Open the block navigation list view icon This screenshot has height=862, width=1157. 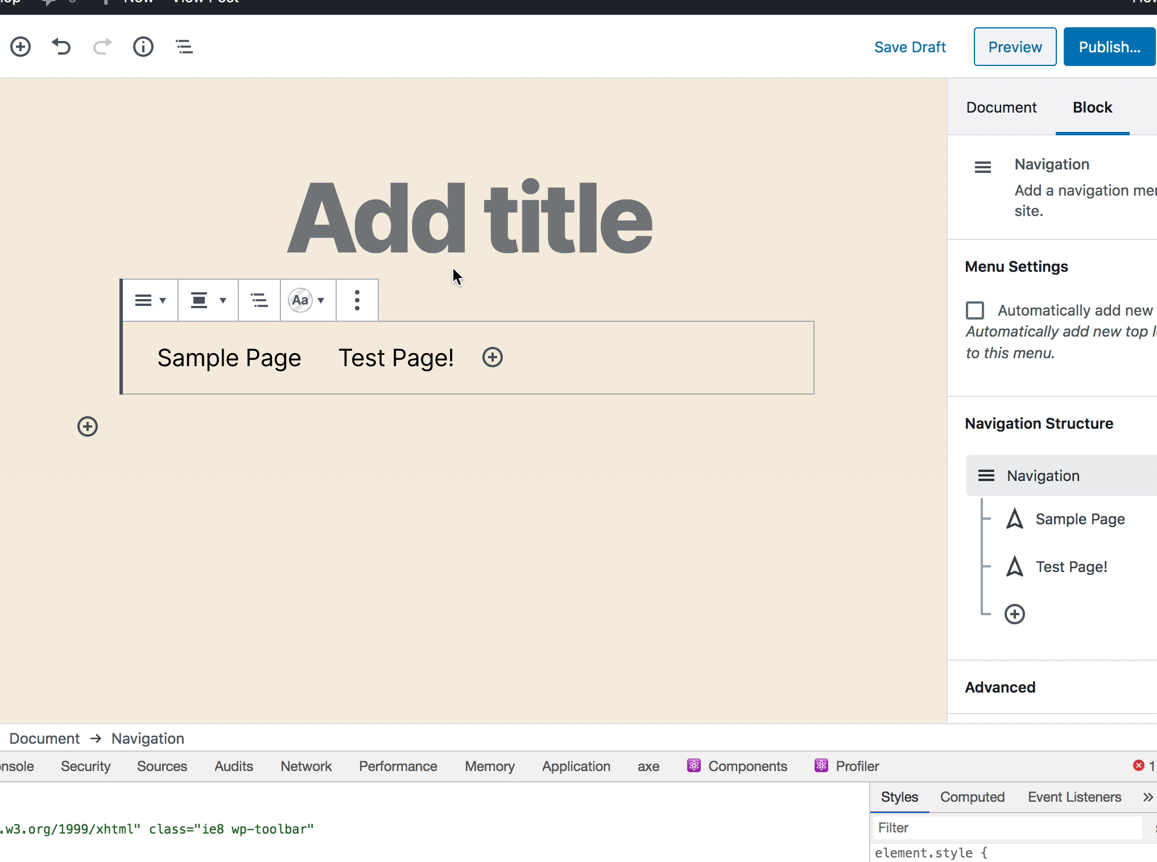point(184,46)
